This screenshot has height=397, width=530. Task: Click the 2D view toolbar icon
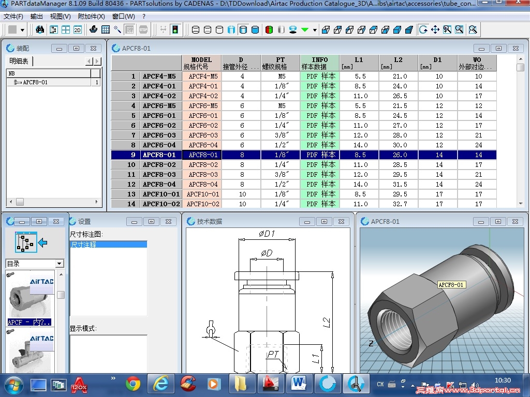tap(78, 29)
